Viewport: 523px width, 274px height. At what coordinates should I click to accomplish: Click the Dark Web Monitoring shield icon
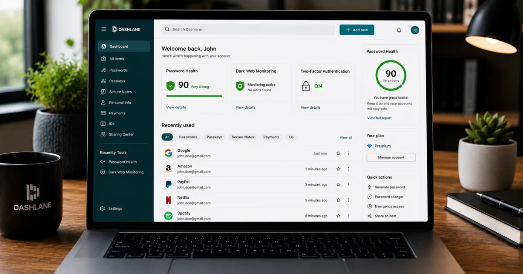point(240,86)
